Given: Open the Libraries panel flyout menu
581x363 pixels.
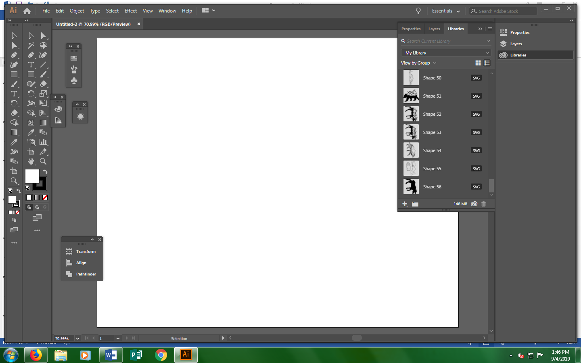Looking at the screenshot, I should click(x=490, y=29).
